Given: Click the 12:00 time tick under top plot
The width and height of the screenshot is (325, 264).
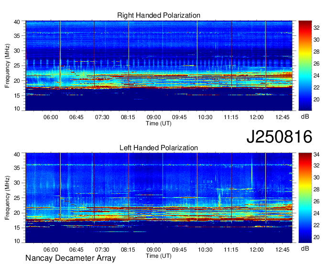Looking at the screenshot, I should pos(257,117).
